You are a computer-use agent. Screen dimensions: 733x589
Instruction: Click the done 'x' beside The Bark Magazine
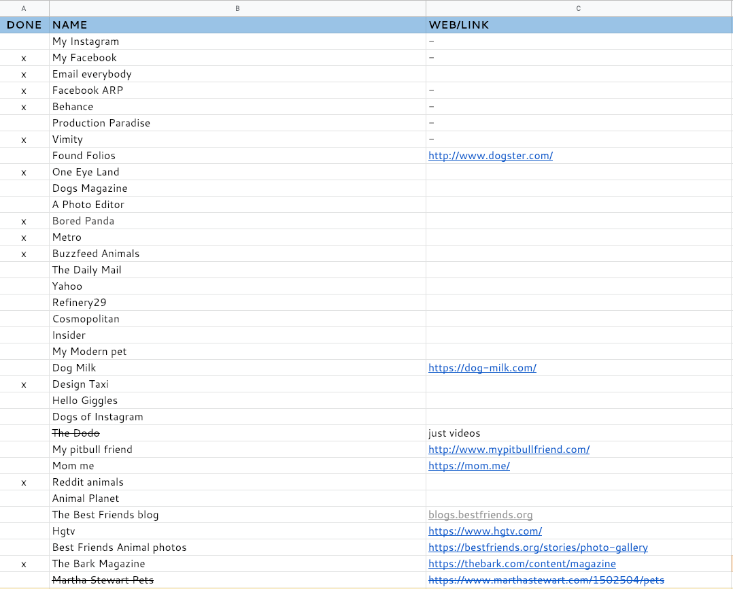[x=24, y=565]
